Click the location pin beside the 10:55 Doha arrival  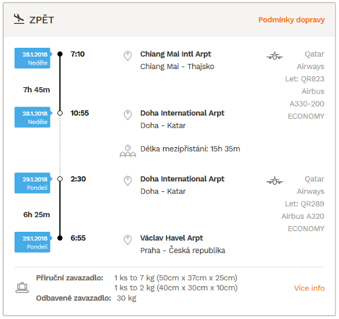[x=128, y=115]
